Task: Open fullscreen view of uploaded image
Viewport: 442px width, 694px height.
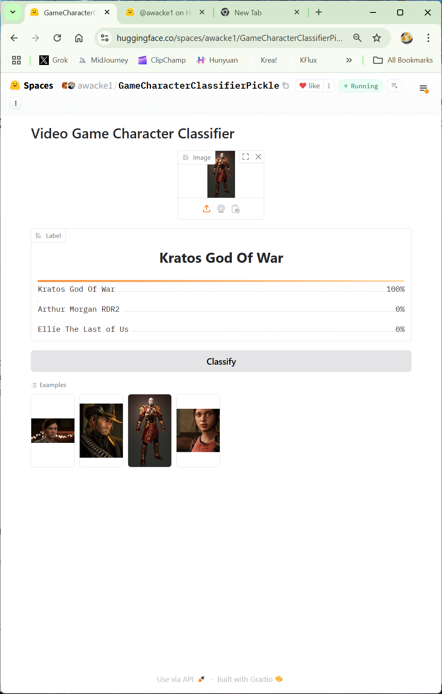Action: point(246,157)
